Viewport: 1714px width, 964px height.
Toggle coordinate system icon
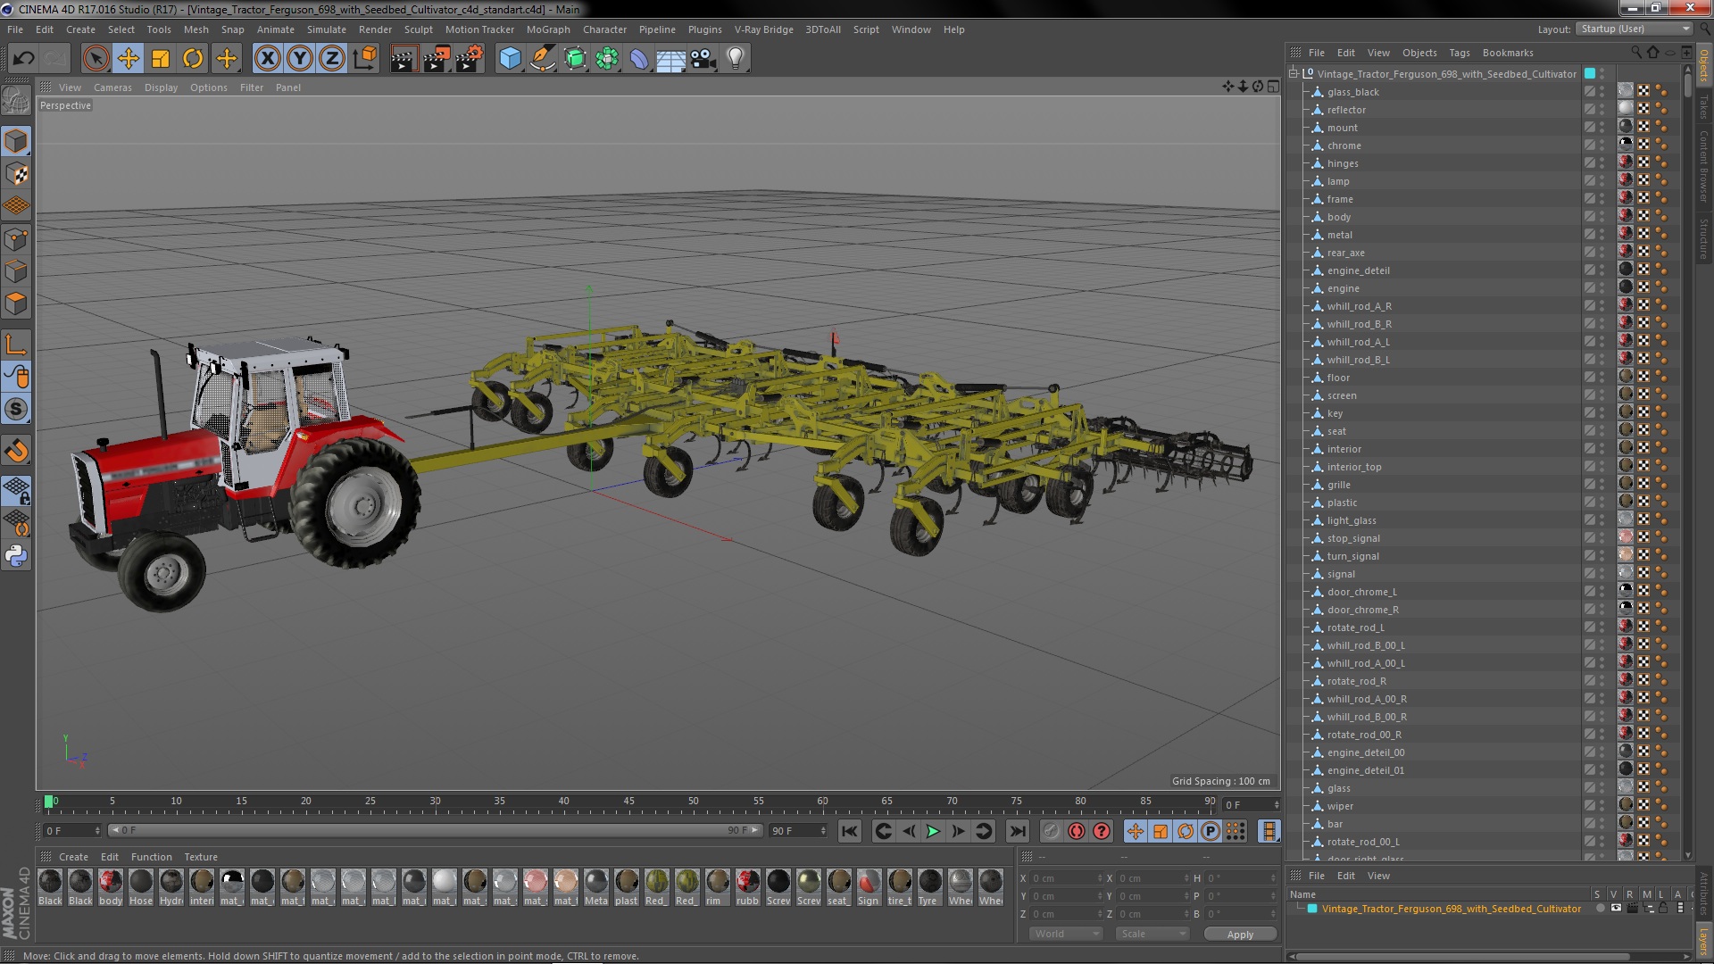pos(365,59)
